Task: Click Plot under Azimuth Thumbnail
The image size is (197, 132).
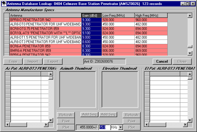Action: [66, 127]
